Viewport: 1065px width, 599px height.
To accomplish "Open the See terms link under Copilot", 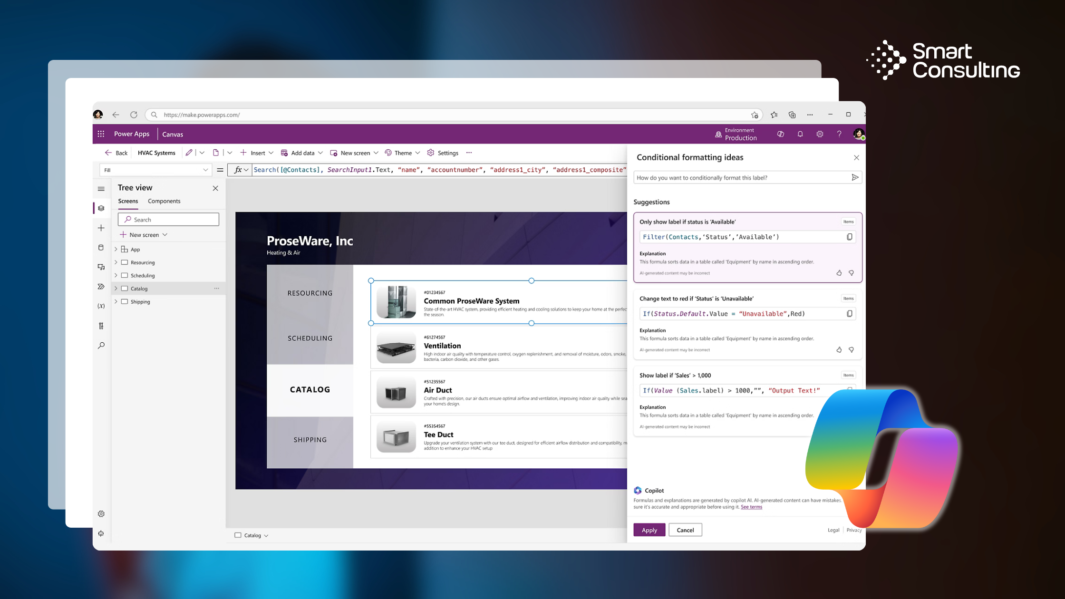I will pyautogui.click(x=751, y=507).
